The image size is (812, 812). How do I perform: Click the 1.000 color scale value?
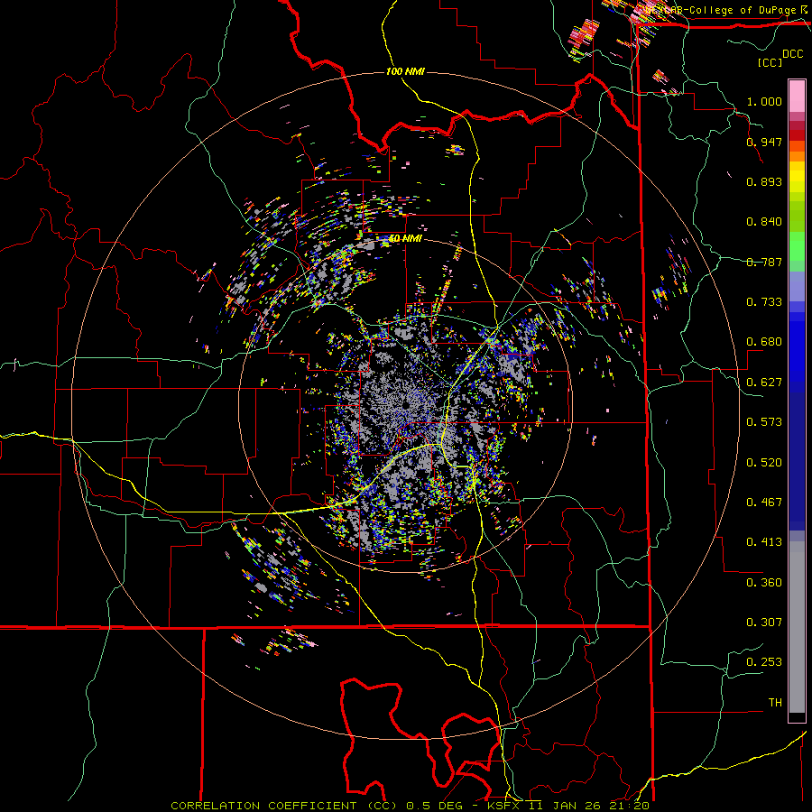click(764, 101)
